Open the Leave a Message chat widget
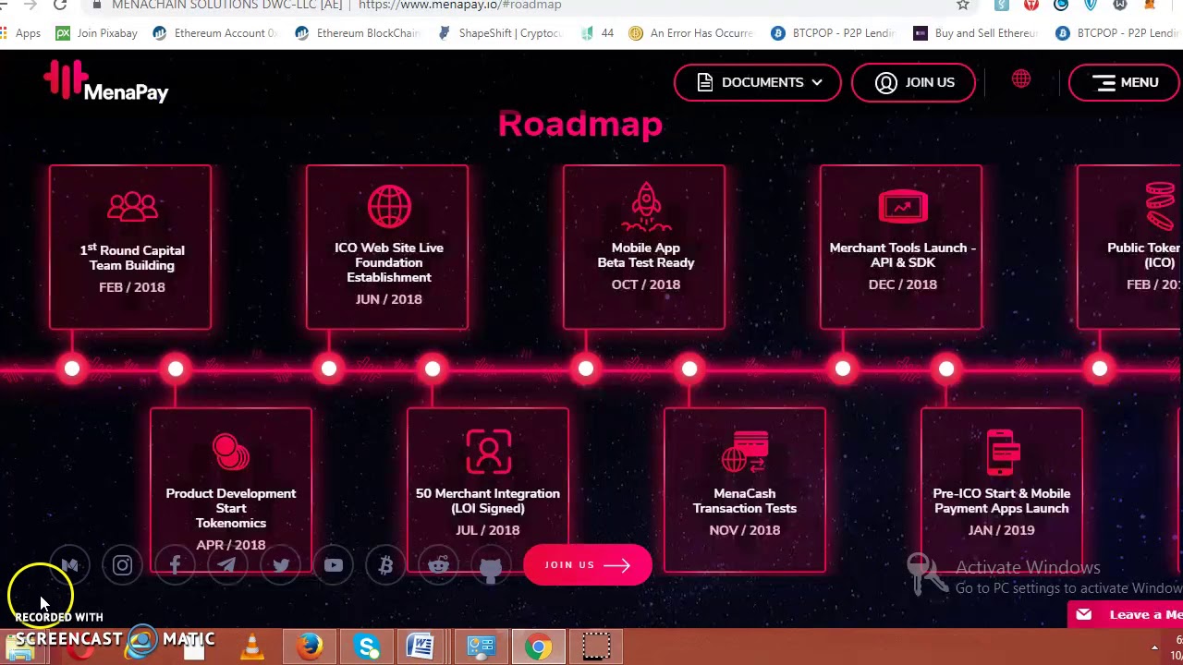The image size is (1183, 665). click(1125, 614)
